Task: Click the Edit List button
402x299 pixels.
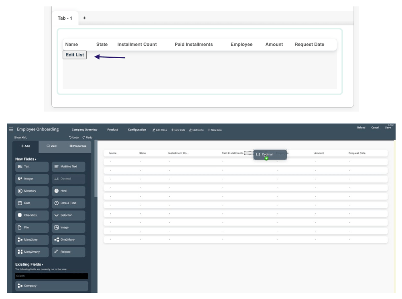Action: pyautogui.click(x=75, y=55)
